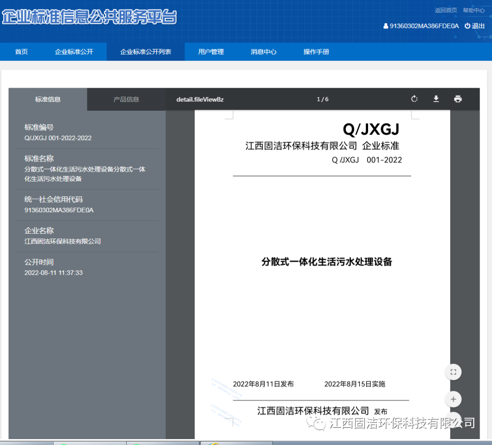Download the standard PDF file
Image resolution: width=492 pixels, height=445 pixels.
pos(436,99)
